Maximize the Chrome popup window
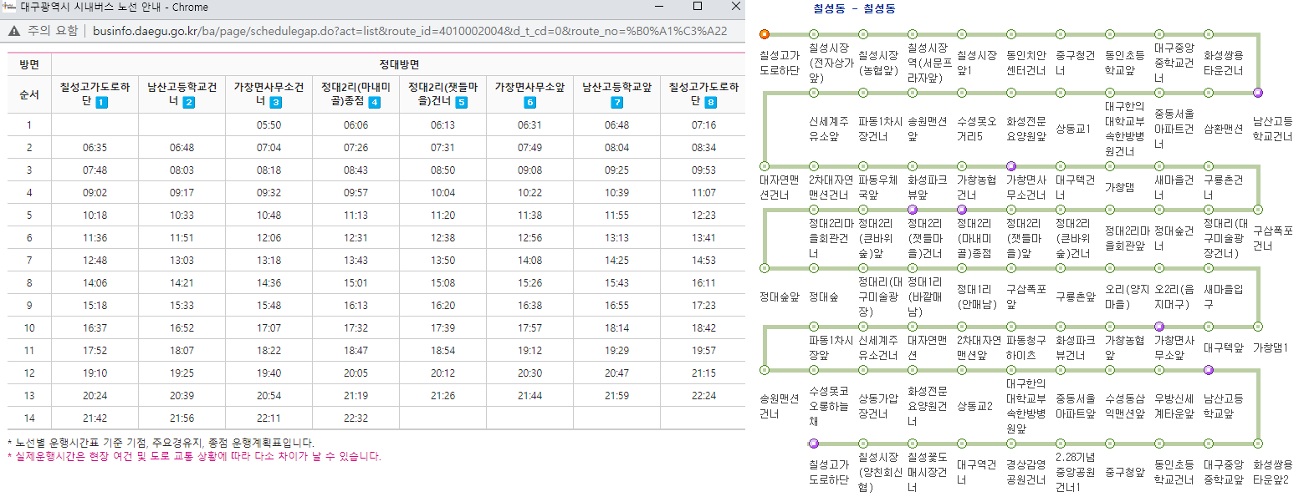Screen dimensions: 1299x502 tap(698, 6)
